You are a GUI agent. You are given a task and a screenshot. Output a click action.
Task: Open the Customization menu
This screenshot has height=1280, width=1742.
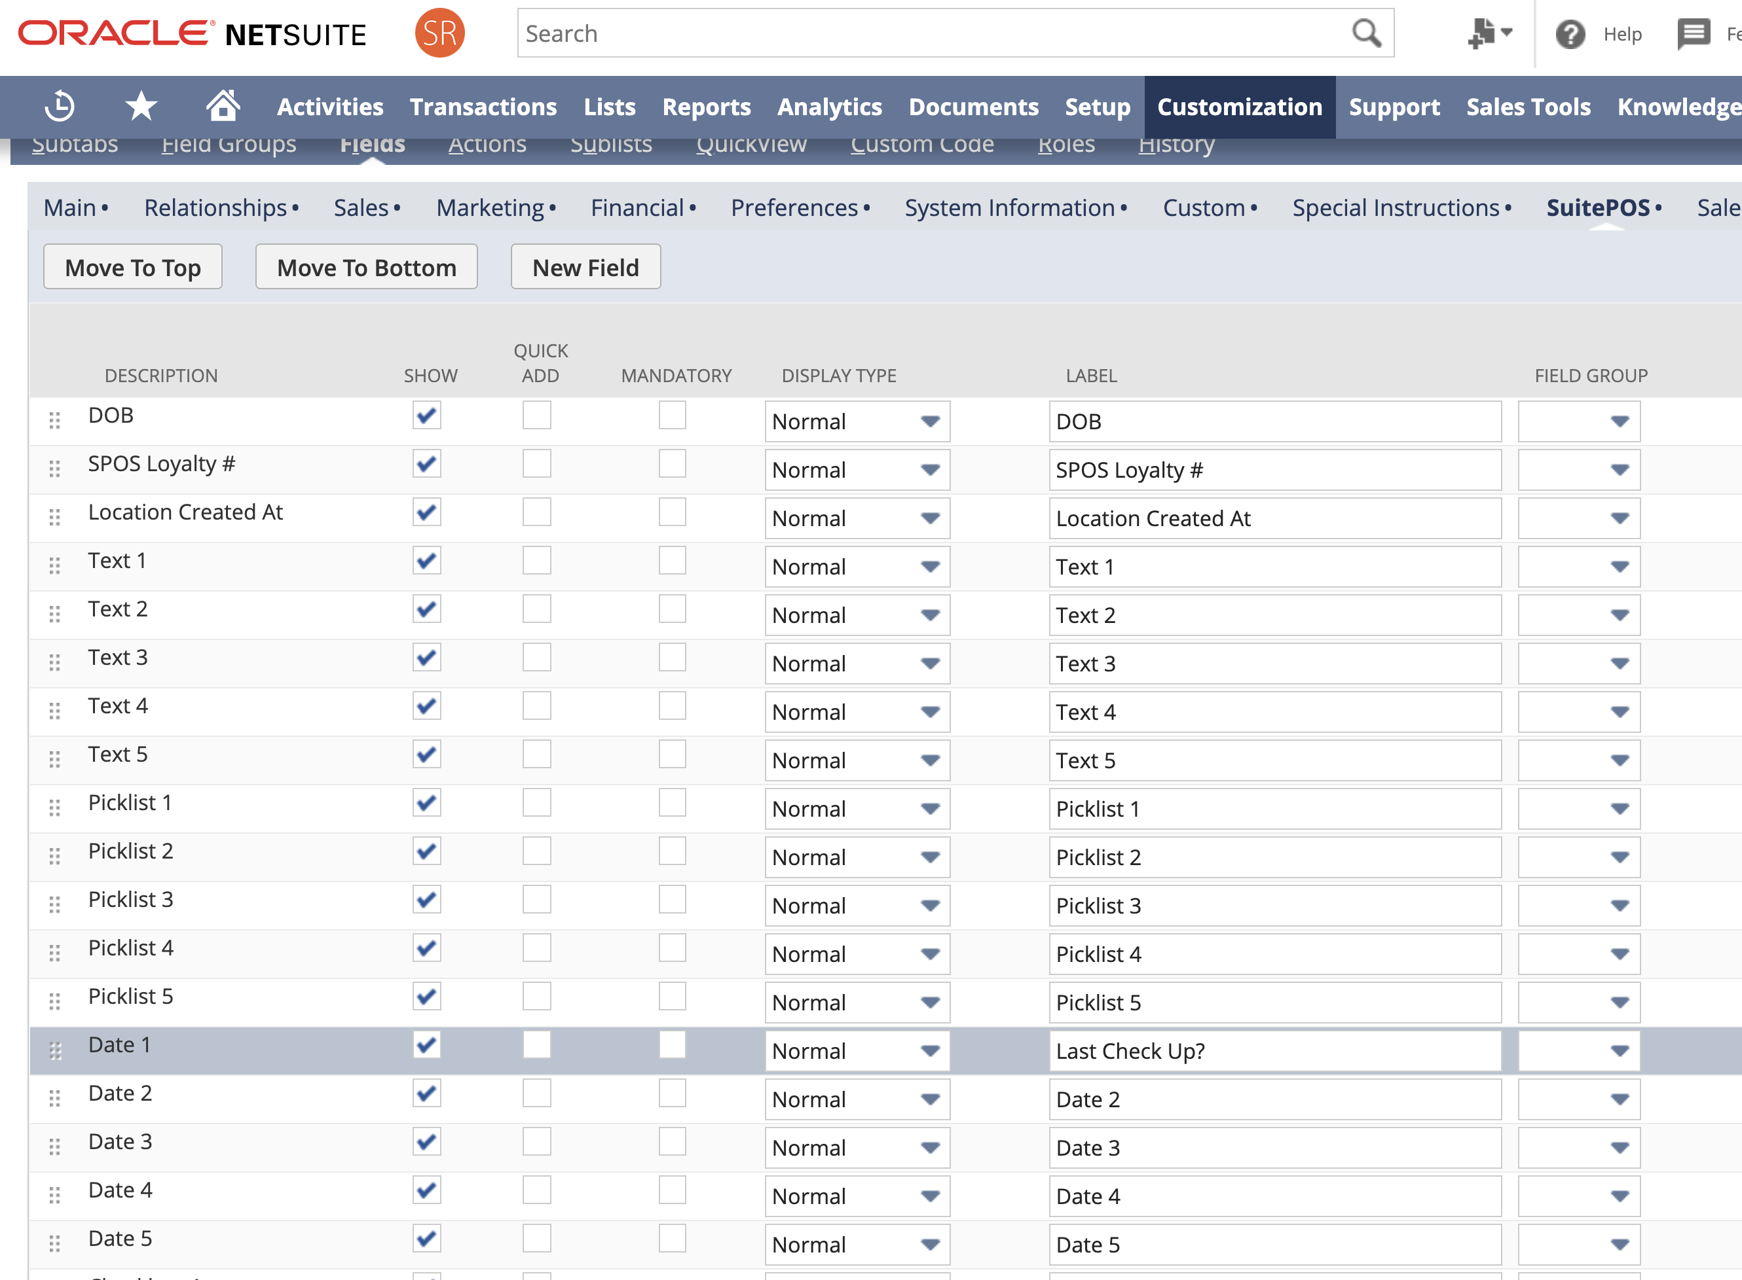click(x=1239, y=107)
